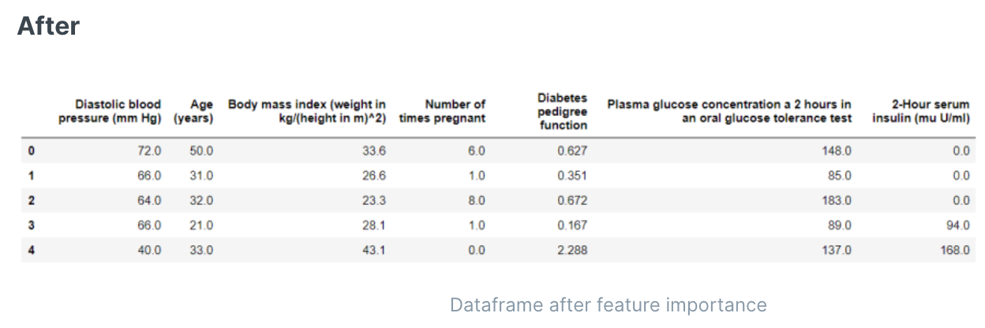Select the pedigree function value 2.288
Screen dimensions: 985x328
tap(571, 250)
